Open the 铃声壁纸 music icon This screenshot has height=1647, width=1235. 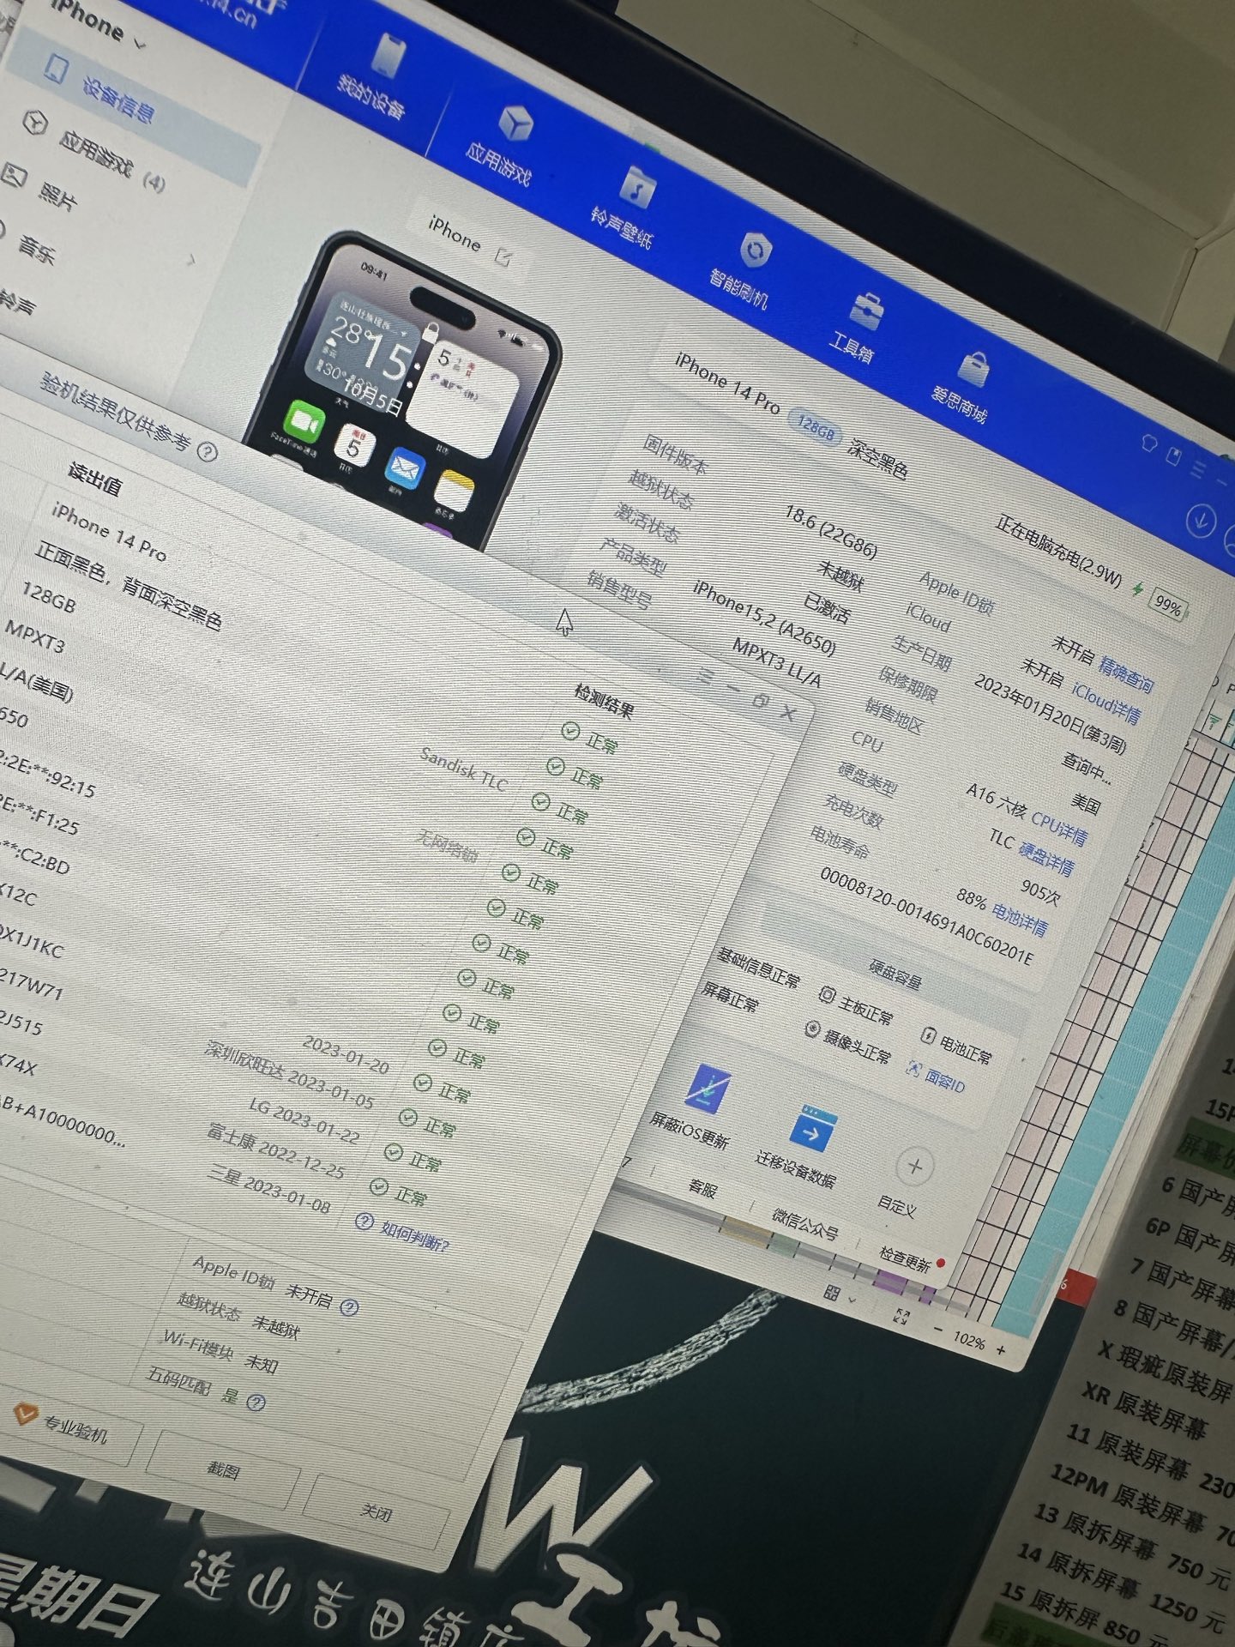point(637,188)
